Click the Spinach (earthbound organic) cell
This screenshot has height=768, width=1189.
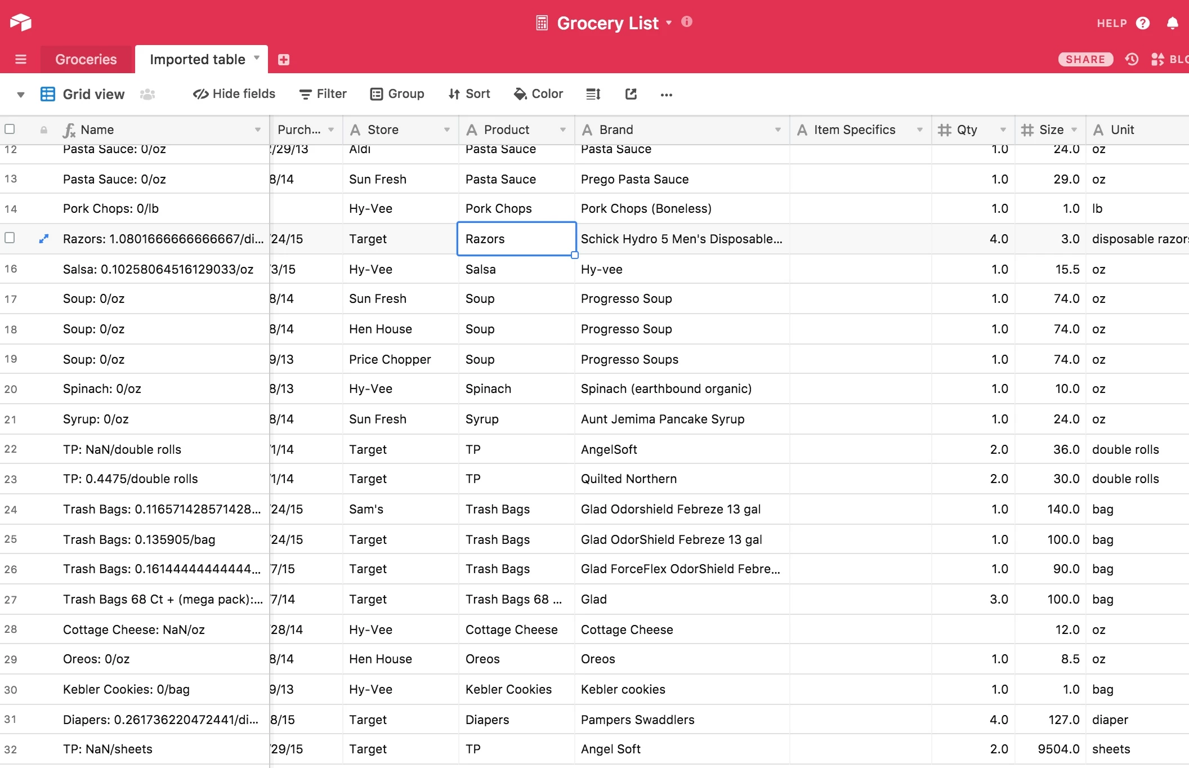click(682, 389)
